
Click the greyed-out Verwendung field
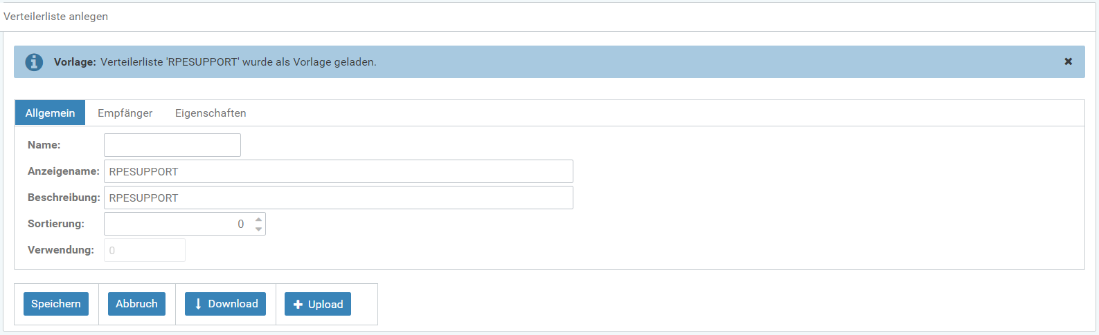144,250
